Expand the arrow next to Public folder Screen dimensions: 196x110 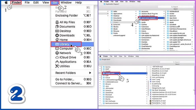pyautogui.click(x=136, y=33)
